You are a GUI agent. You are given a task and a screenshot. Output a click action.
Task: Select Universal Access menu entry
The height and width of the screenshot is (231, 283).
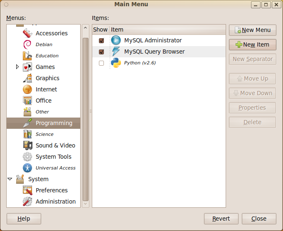tap(56, 168)
